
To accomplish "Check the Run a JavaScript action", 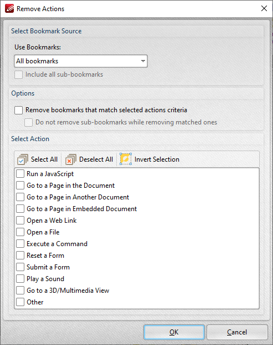I will pyautogui.click(x=20, y=174).
